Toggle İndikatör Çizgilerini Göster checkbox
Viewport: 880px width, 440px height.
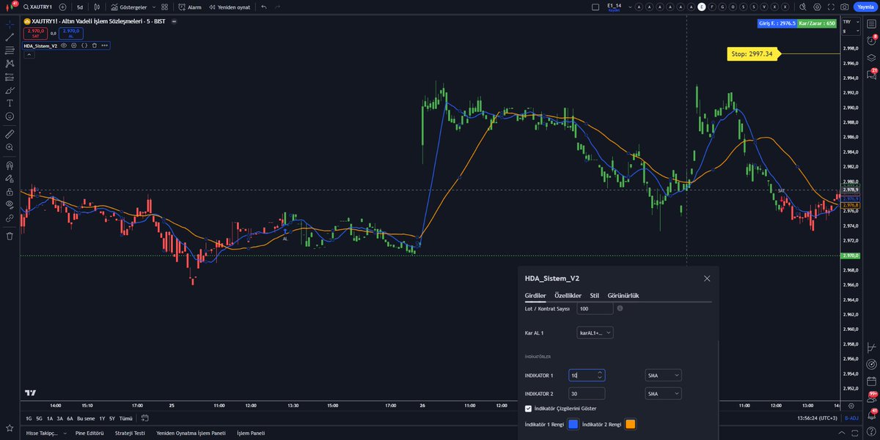[x=529, y=409]
